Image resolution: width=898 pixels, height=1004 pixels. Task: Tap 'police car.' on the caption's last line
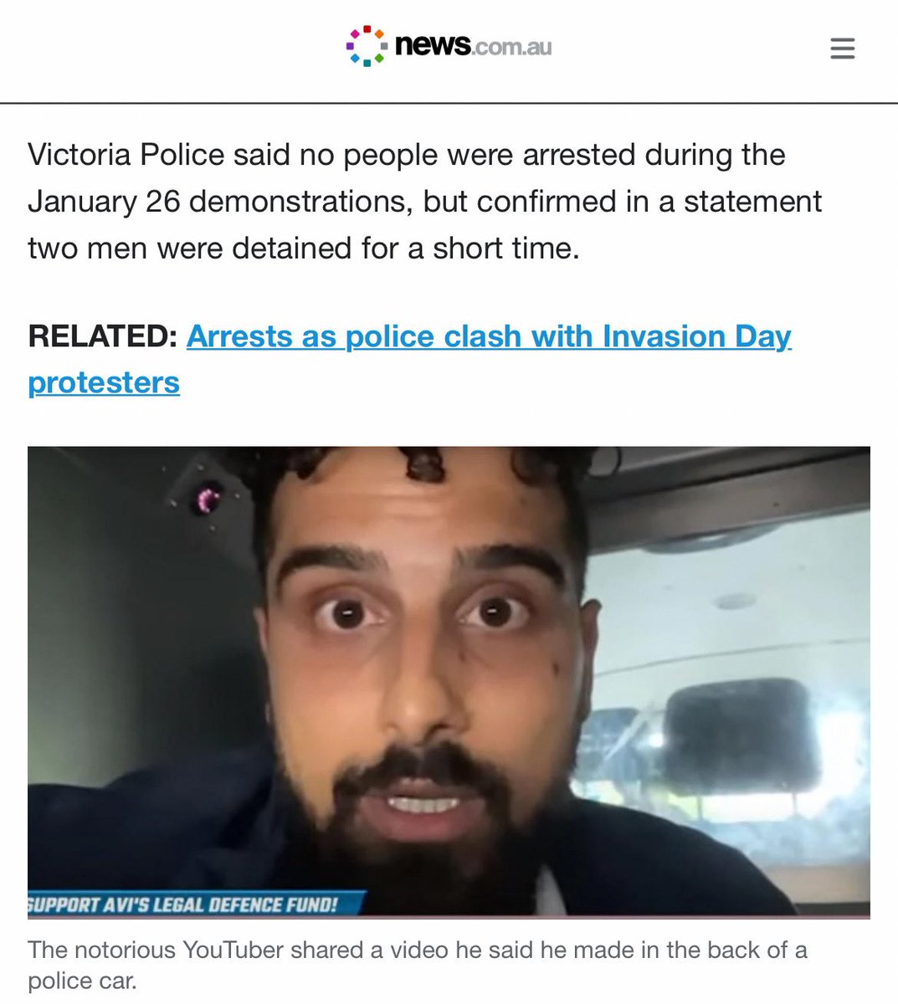pos(82,981)
